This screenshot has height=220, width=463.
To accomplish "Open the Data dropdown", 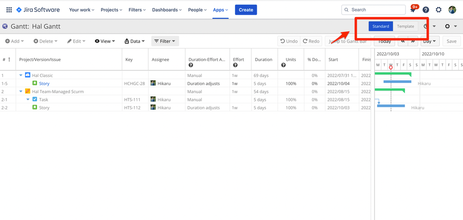I will (x=135, y=41).
